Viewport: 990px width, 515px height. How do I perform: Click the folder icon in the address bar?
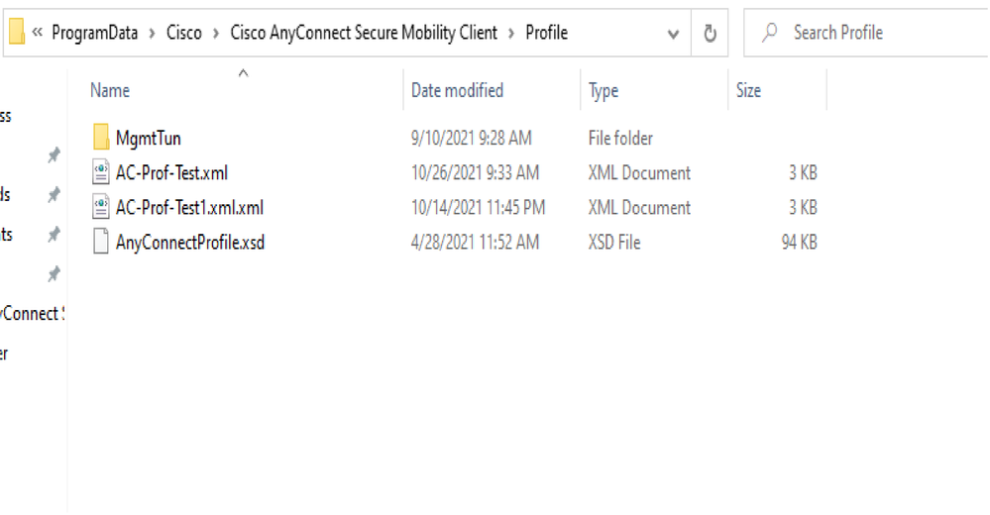17,32
